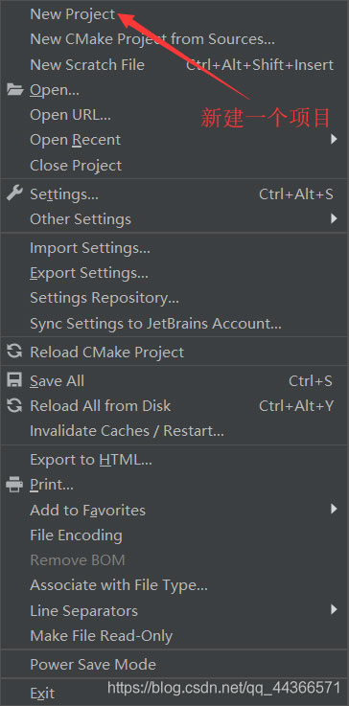Screen dimensions: 349x706
Task: Expand the Add to Favorites submenu arrow
Action: point(334,510)
